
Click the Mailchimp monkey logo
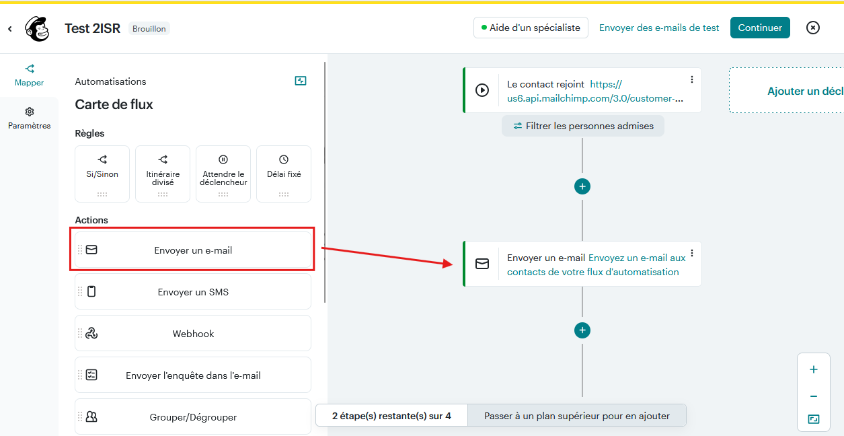(x=37, y=29)
